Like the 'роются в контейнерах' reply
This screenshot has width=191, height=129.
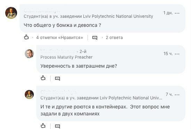point(43,126)
